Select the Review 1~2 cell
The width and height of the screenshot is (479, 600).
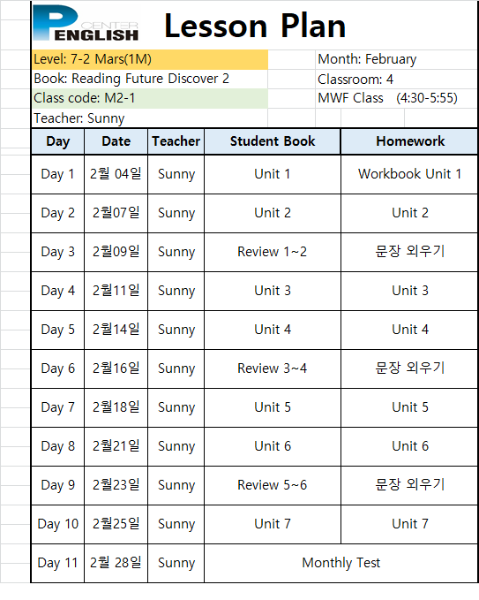tap(273, 252)
